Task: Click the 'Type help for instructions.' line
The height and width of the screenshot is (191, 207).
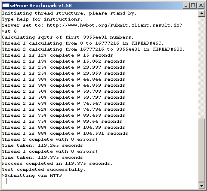Action: coord(42,19)
